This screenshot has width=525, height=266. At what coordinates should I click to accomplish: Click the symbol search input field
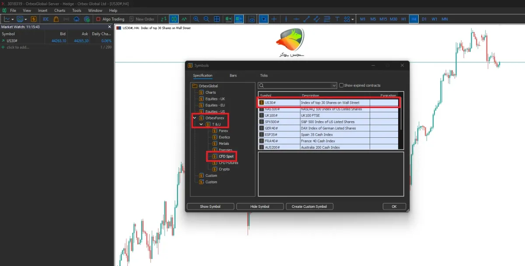pyautogui.click(x=297, y=86)
